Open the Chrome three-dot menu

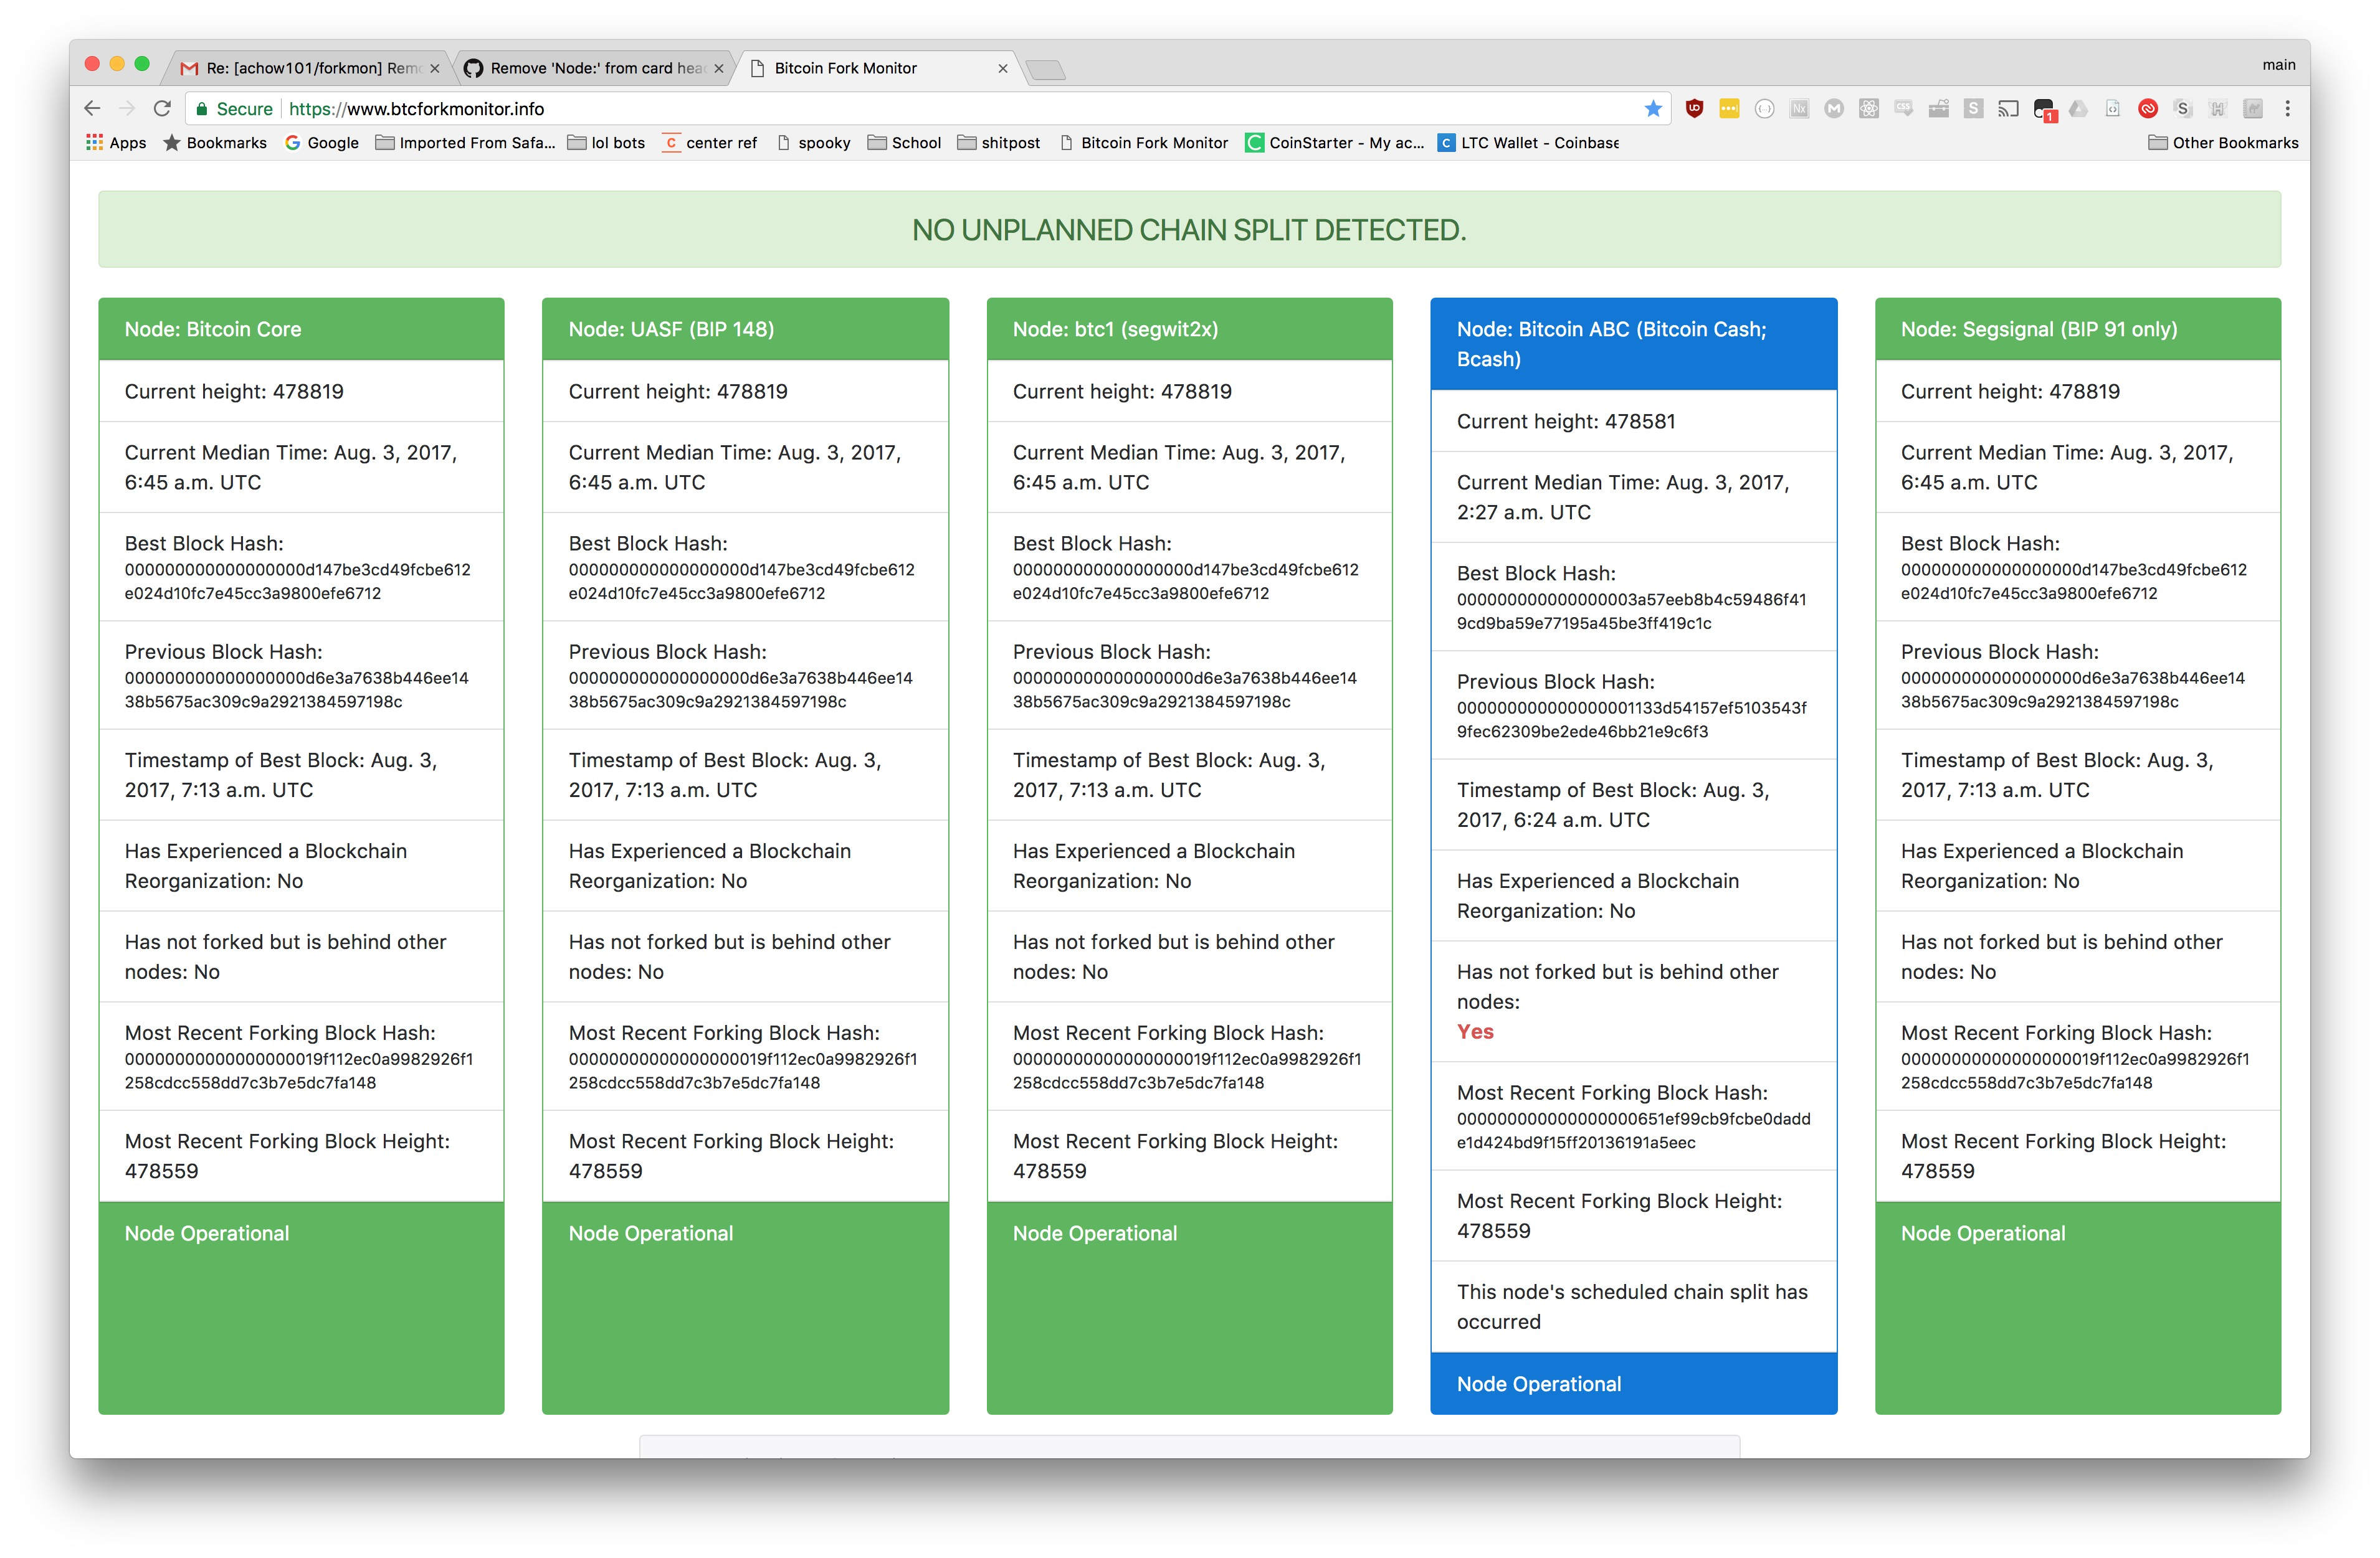click(2287, 109)
